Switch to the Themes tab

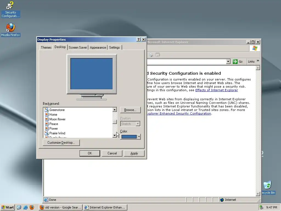46,47
